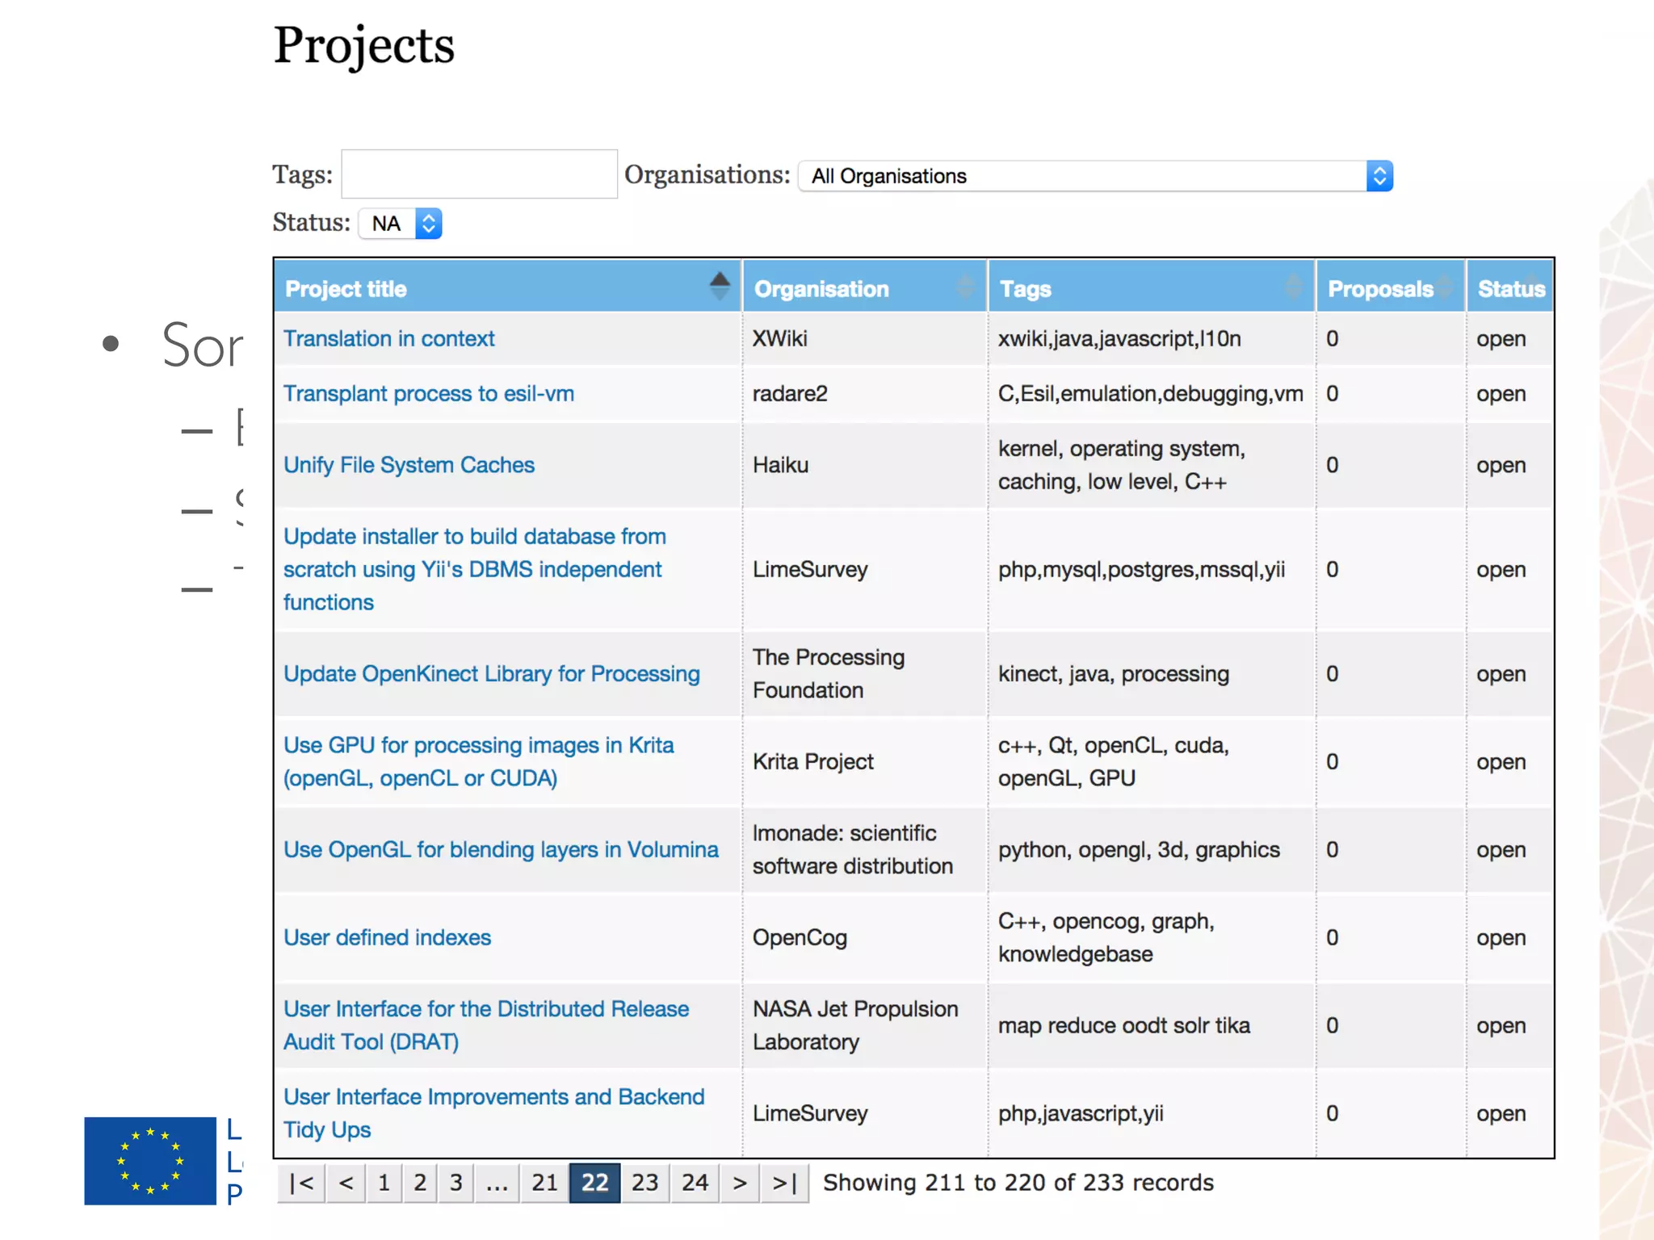Image resolution: width=1654 pixels, height=1240 pixels.
Task: Open Use OpenGL for blending layers in Volumina
Action: pos(501,849)
